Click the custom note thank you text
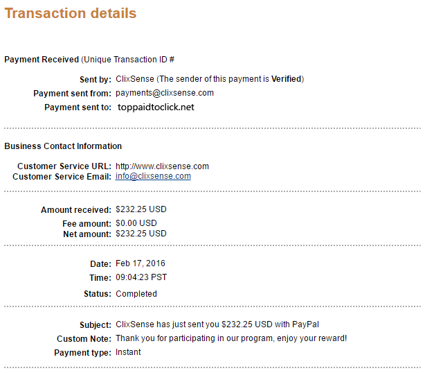This screenshot has width=425, height=373. (x=231, y=338)
